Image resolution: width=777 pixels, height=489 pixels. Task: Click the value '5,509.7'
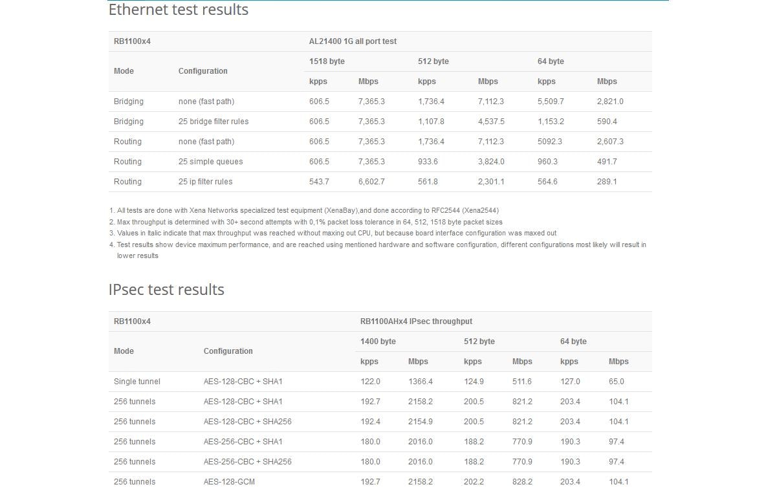551,102
